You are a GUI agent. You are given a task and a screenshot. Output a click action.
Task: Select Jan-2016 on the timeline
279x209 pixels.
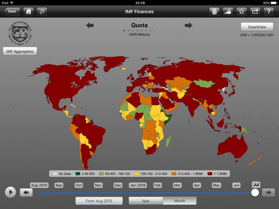pos(138,185)
